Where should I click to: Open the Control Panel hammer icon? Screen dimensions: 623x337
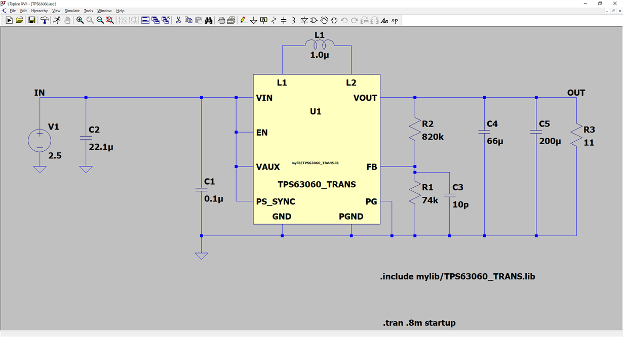[44, 20]
